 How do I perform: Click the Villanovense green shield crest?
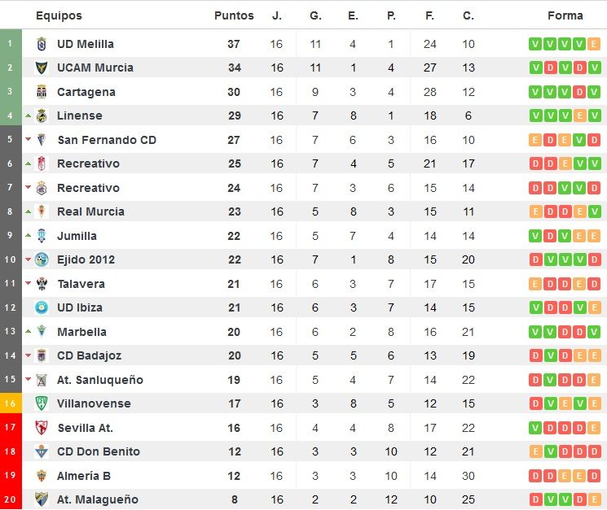[x=42, y=403]
